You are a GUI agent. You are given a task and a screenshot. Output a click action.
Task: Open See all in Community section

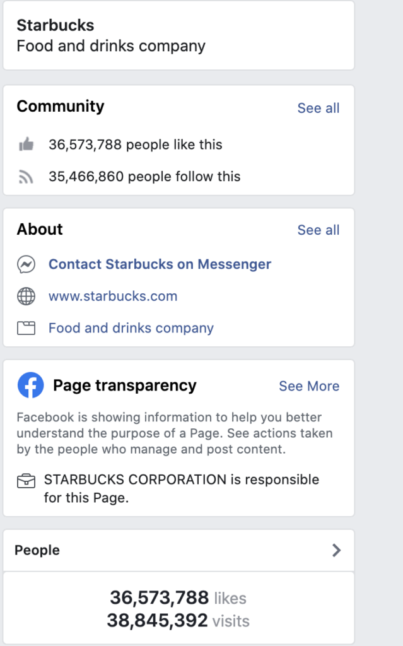click(318, 108)
